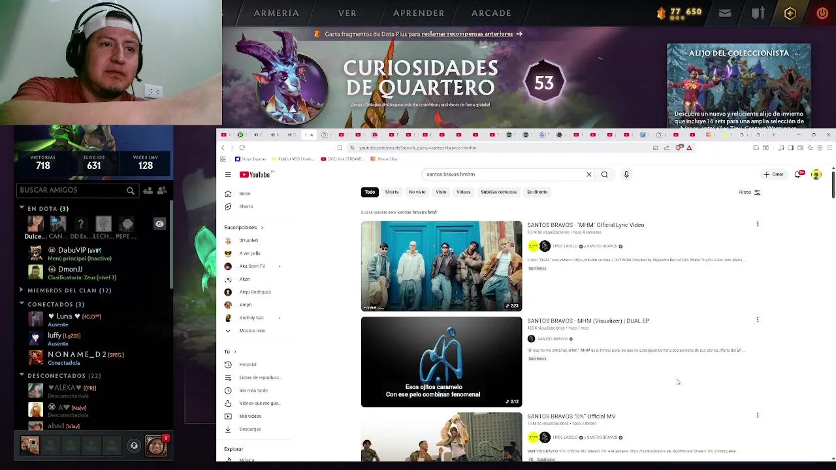
Task: Open the Dota mail envelope icon
Action: (725, 13)
